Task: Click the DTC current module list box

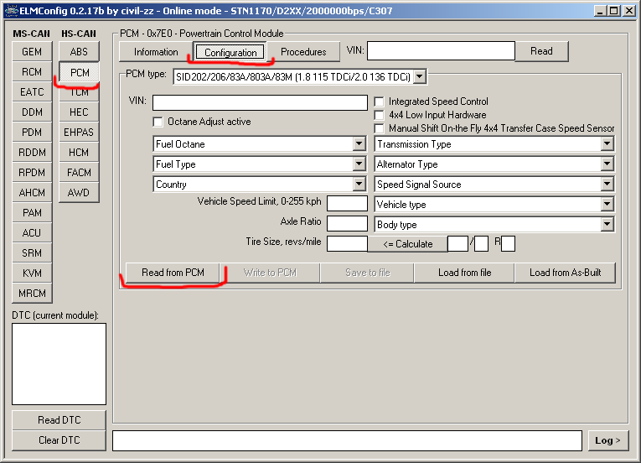Action: pos(59,364)
